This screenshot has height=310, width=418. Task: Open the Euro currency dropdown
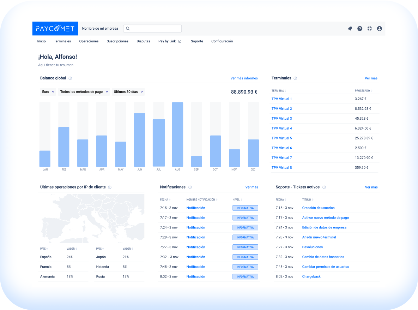(x=48, y=92)
